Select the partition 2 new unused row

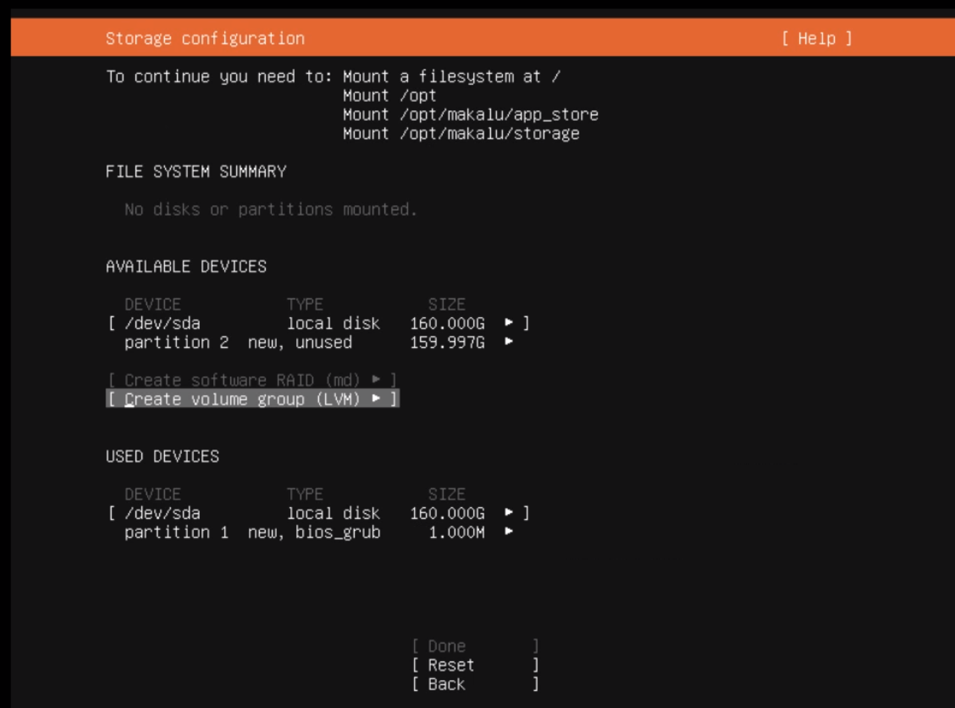tap(255, 343)
